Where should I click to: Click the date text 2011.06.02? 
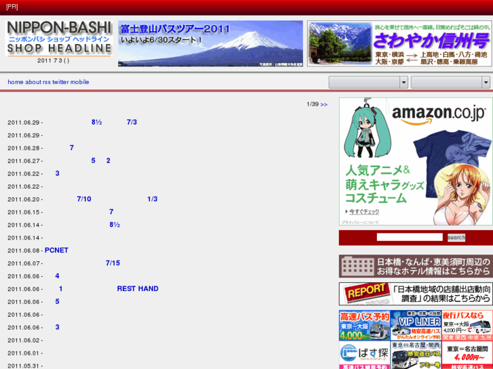(24, 341)
